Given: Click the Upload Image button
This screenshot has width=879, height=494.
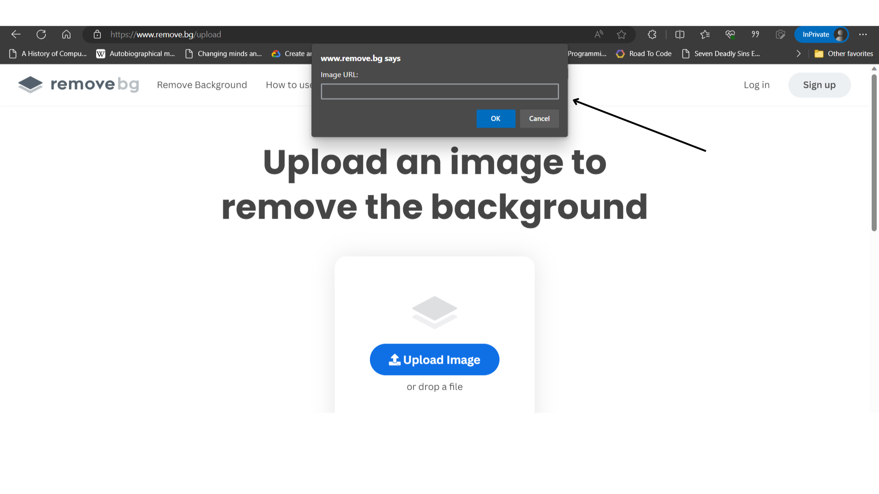Looking at the screenshot, I should pos(434,360).
